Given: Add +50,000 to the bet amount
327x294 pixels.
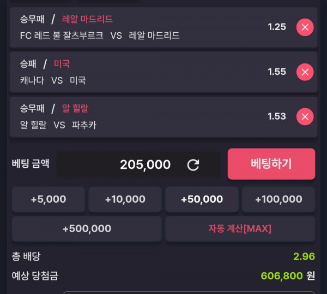Looking at the screenshot, I should click(202, 199).
